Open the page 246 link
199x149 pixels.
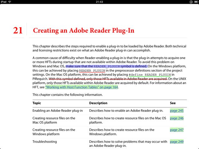(x=177, y=118)
